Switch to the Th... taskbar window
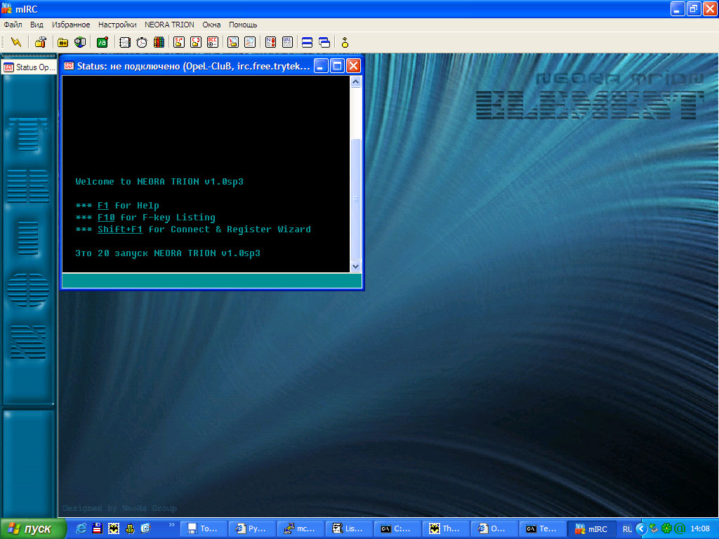This screenshot has height=539, width=719. pos(445,529)
